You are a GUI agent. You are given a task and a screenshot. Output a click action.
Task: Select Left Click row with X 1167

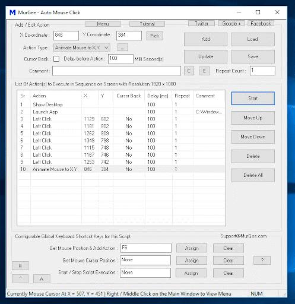click(121, 155)
